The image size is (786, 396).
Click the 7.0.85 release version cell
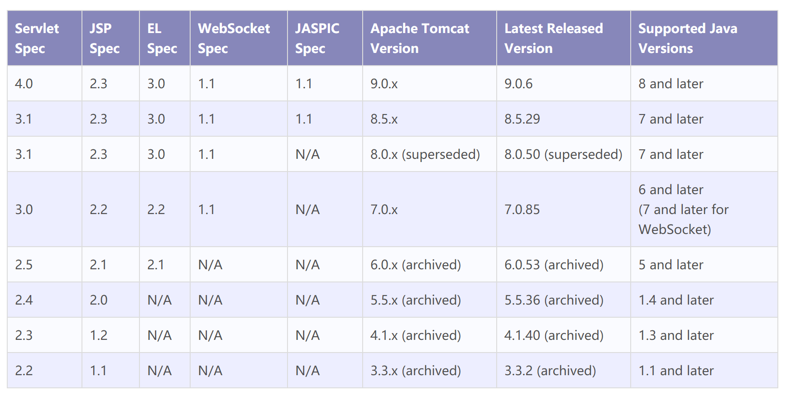tap(522, 210)
